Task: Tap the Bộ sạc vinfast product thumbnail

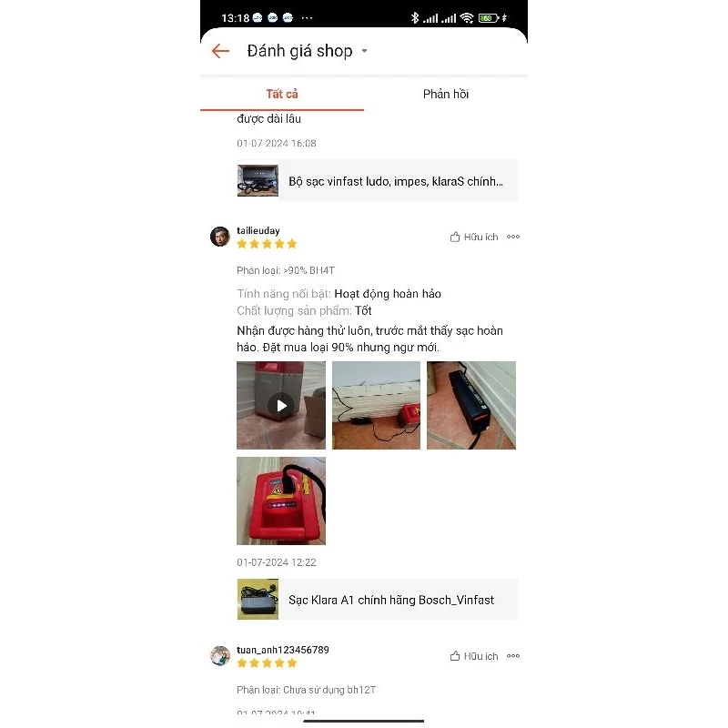Action: click(x=258, y=180)
